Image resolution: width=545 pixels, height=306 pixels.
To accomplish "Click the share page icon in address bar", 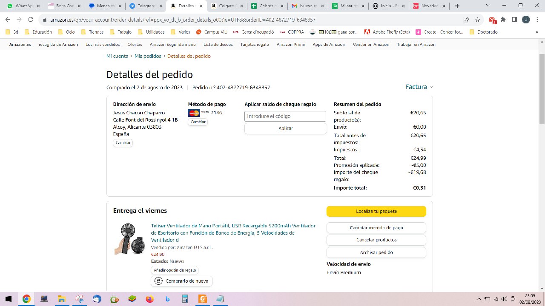I will pos(466,20).
